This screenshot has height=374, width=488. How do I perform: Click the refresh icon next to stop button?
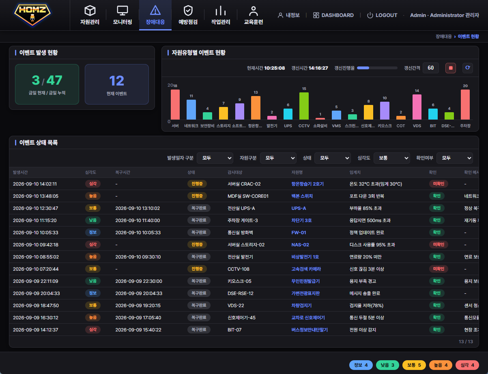point(468,68)
